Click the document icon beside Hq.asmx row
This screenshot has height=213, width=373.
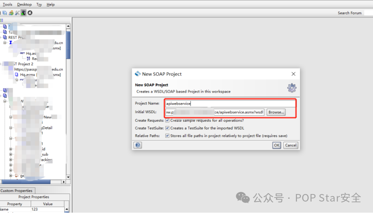(17, 74)
